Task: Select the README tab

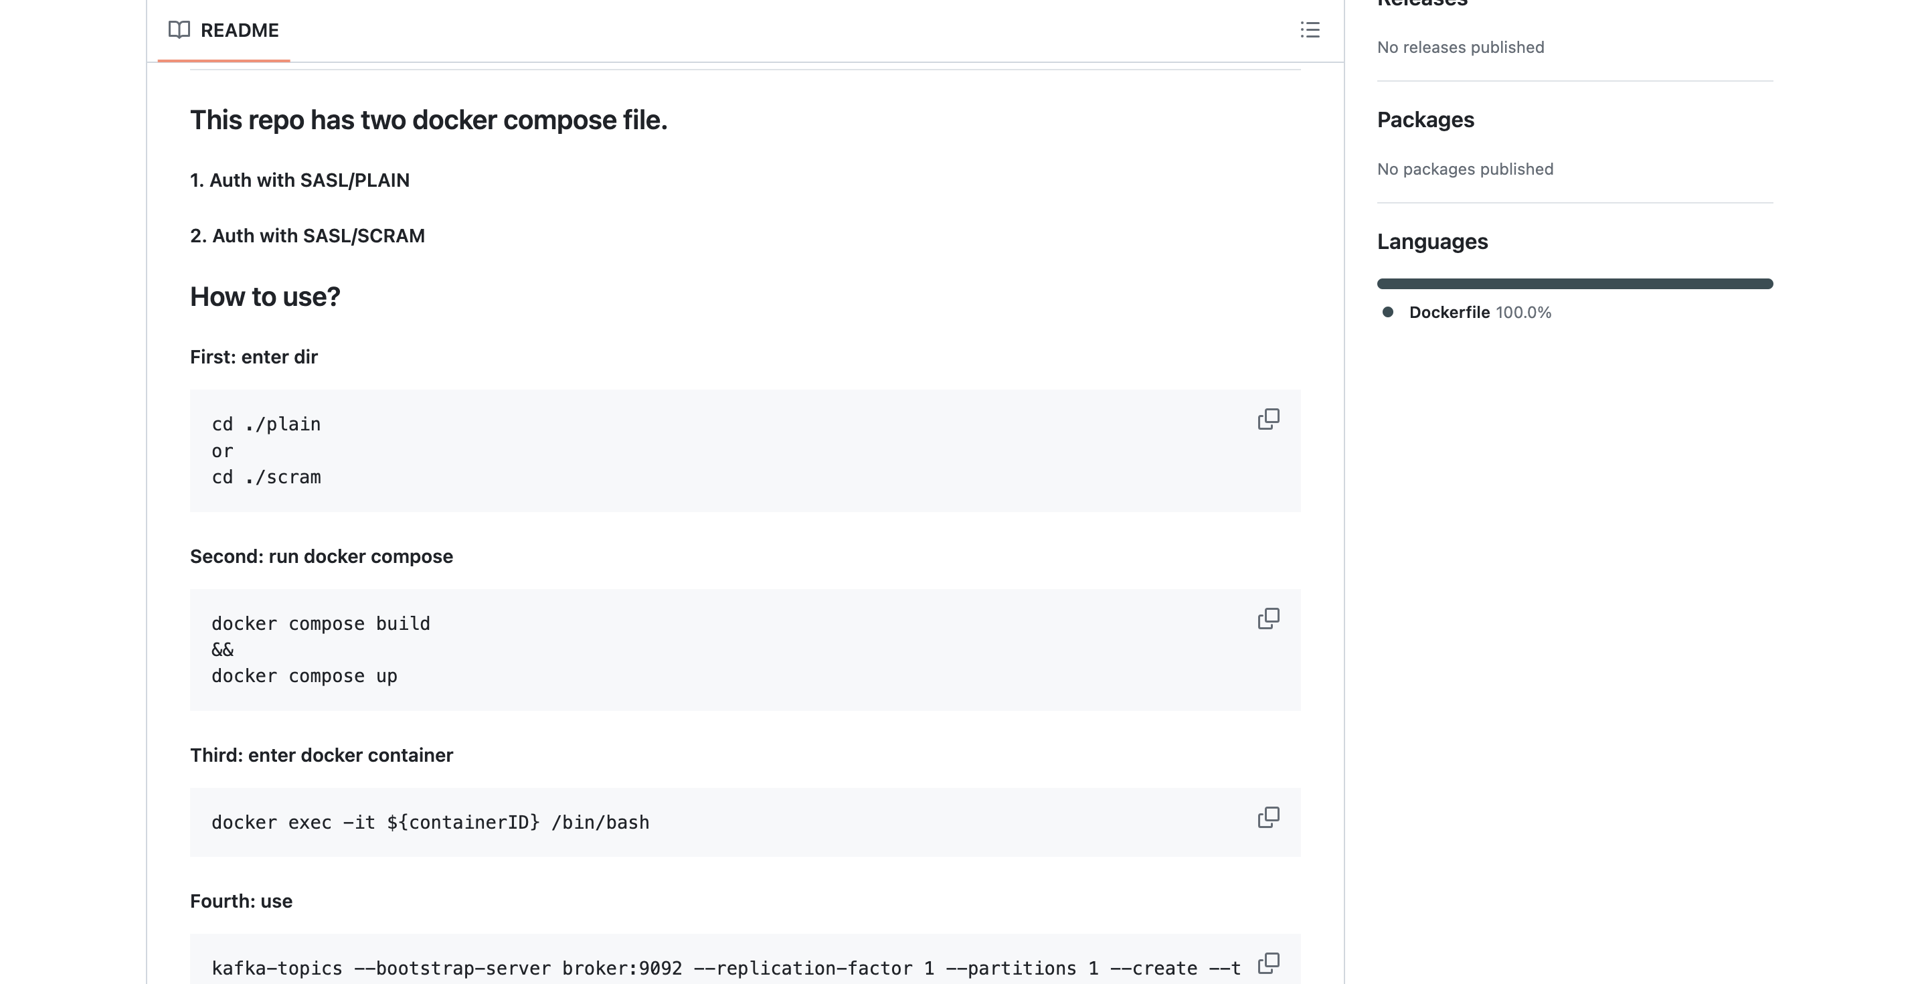Action: coord(224,31)
